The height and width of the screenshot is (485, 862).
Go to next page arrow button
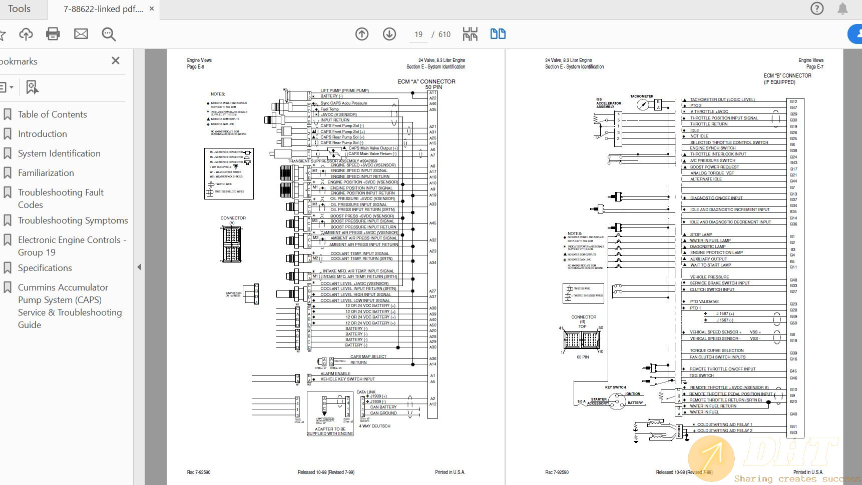pos(389,34)
